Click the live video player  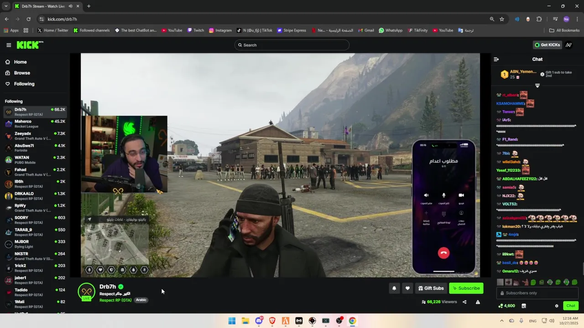[280, 165]
